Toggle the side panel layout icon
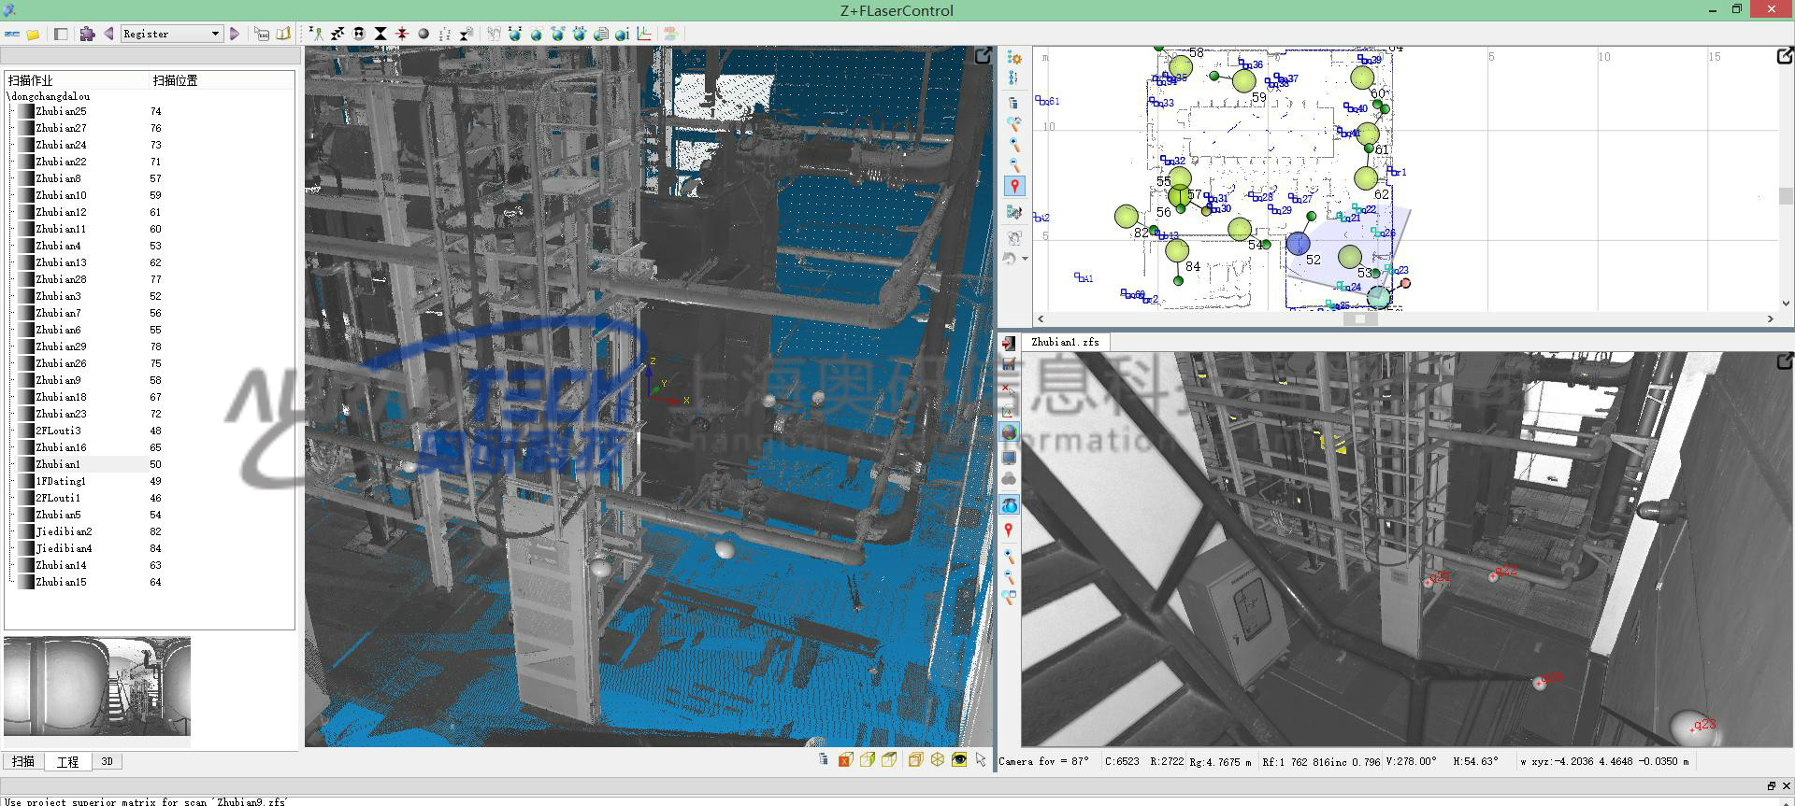The width and height of the screenshot is (1795, 806). 61,34
